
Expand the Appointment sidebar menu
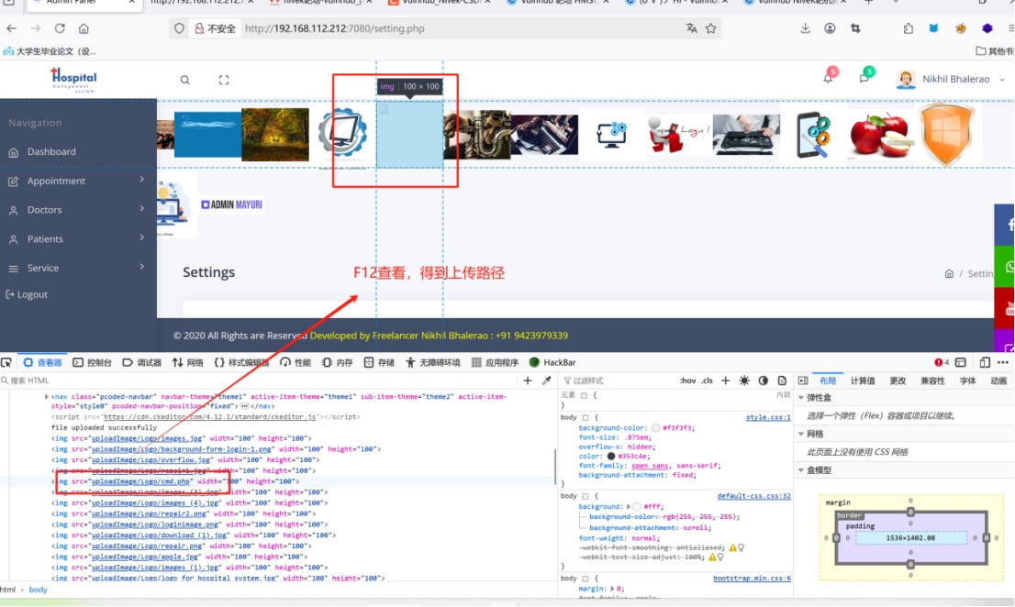coord(78,181)
